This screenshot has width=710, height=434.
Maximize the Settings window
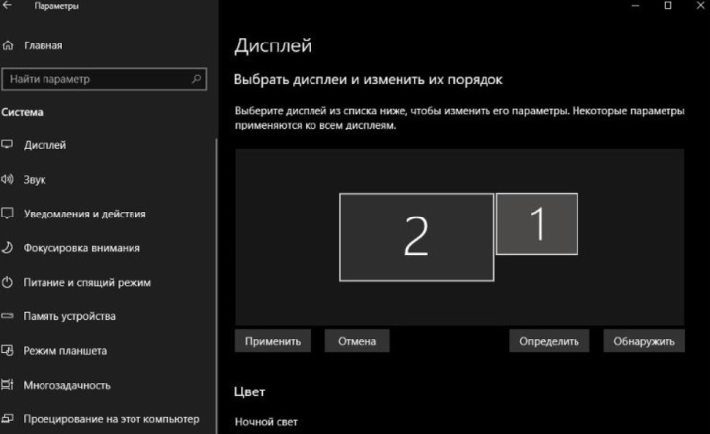click(667, 5)
